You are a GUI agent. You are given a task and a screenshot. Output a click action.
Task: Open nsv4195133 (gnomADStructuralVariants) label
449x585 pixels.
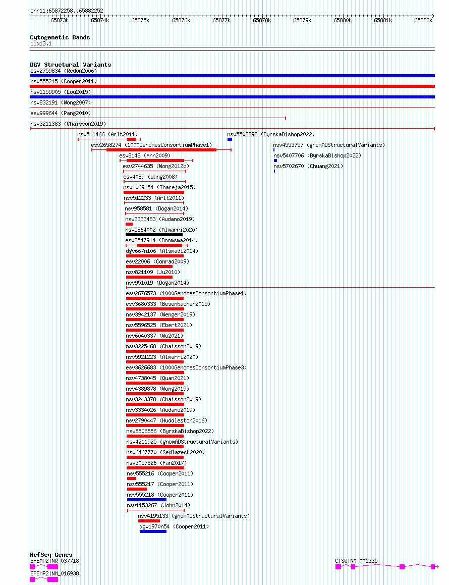pos(194,516)
